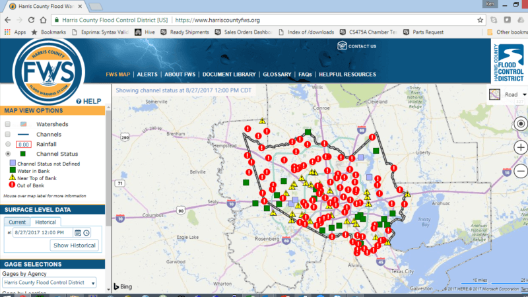Open the Parts Request bookmark
This screenshot has width=528, height=297.
click(423, 32)
